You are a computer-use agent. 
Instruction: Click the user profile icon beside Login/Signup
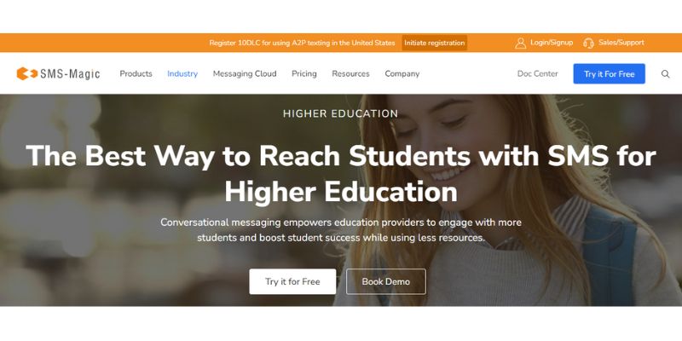tap(520, 43)
